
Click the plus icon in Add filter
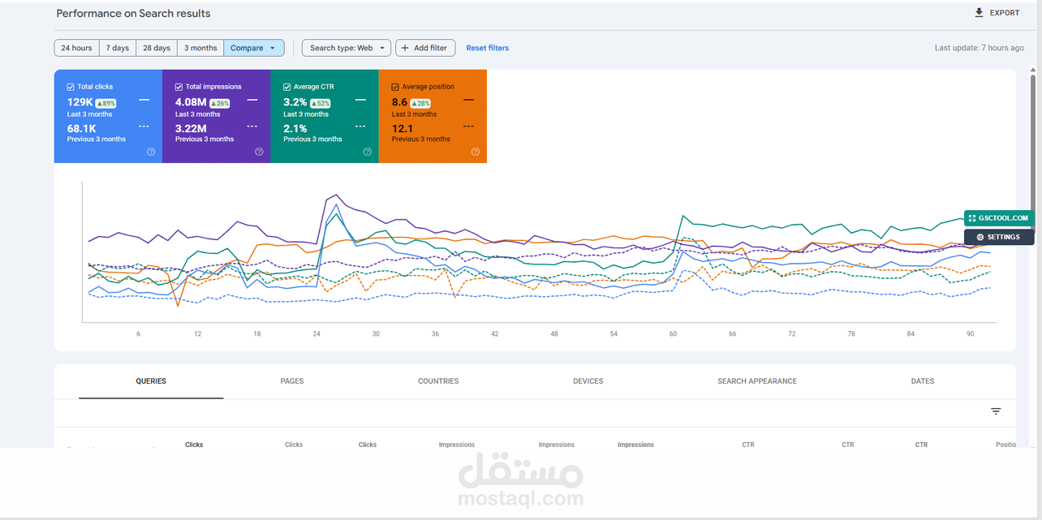click(405, 48)
